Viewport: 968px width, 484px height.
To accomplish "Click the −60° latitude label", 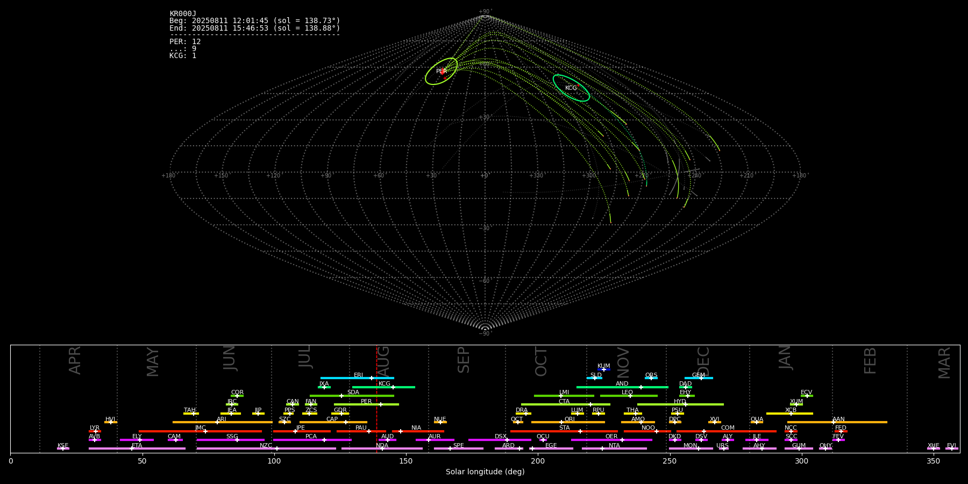I will click(x=485, y=281).
